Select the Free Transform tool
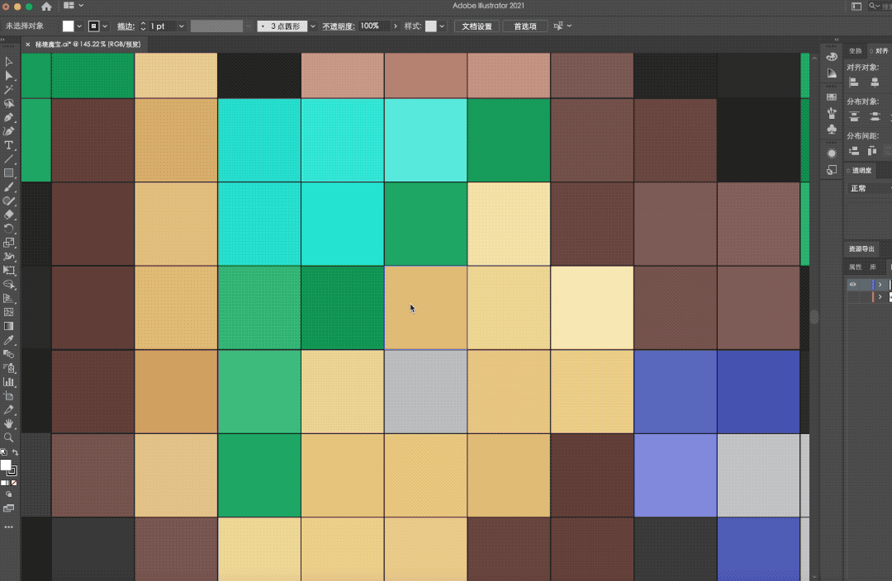The image size is (892, 581). (x=8, y=271)
